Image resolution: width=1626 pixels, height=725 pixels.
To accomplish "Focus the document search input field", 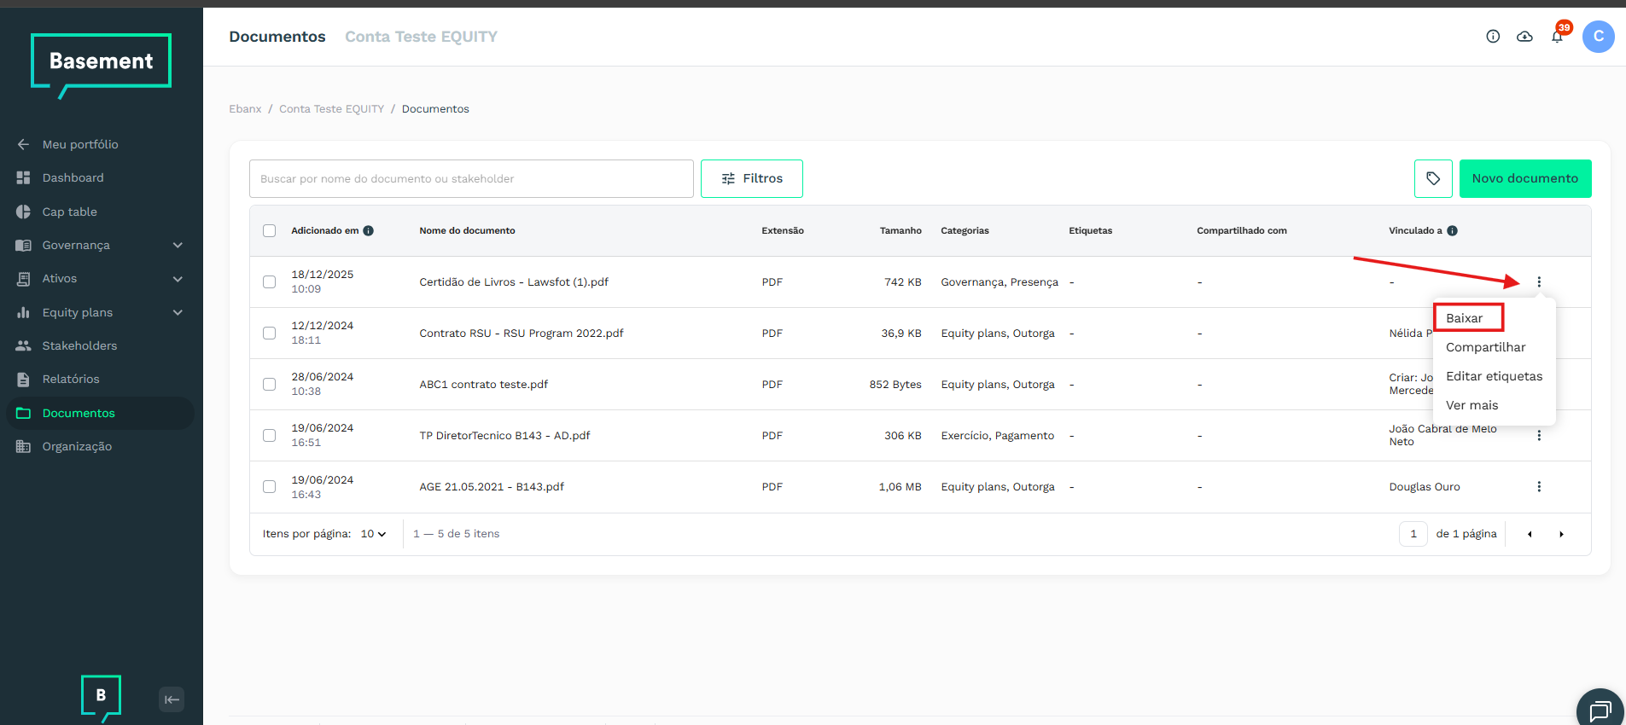I will tap(471, 178).
